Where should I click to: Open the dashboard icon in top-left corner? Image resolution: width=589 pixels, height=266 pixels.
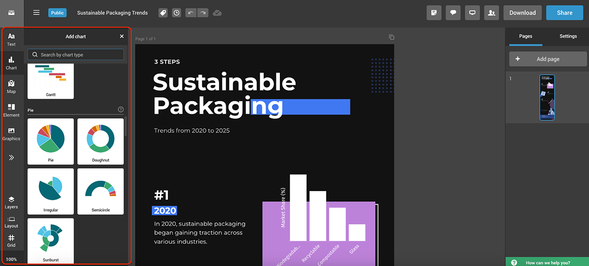pos(11,13)
